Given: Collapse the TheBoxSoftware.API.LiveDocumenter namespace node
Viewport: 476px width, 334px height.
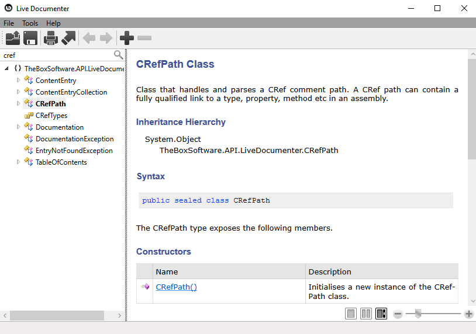Looking at the screenshot, I should [6, 69].
